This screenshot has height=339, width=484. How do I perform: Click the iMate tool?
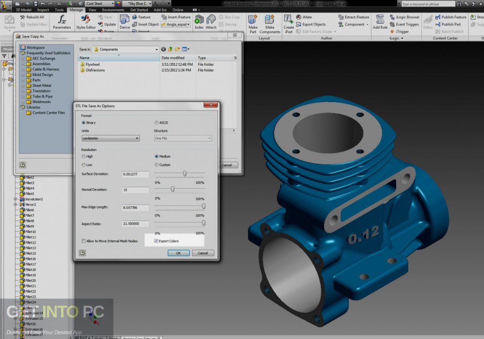pos(304,17)
